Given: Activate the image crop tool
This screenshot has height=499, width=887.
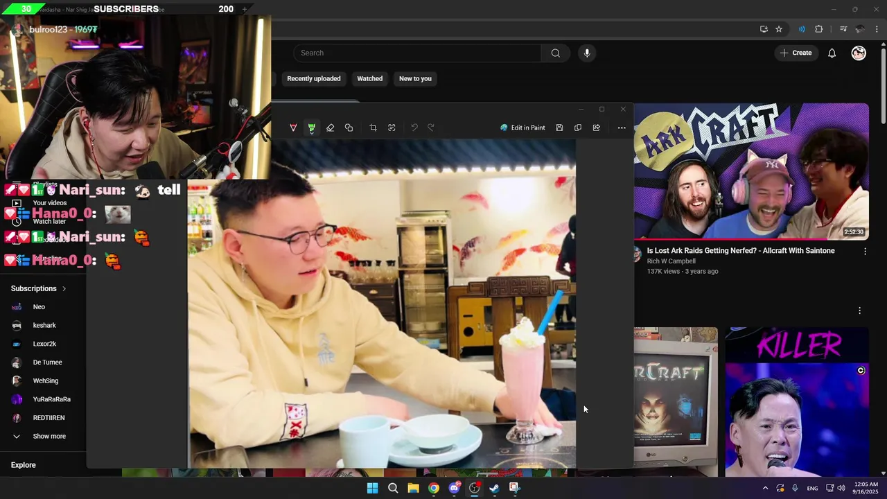Looking at the screenshot, I should (373, 128).
